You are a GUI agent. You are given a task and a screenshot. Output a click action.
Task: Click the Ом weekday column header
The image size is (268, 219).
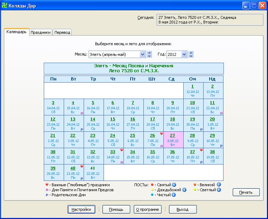click(x=193, y=79)
